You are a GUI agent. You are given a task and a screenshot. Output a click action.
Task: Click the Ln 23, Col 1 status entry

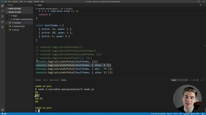158,114
